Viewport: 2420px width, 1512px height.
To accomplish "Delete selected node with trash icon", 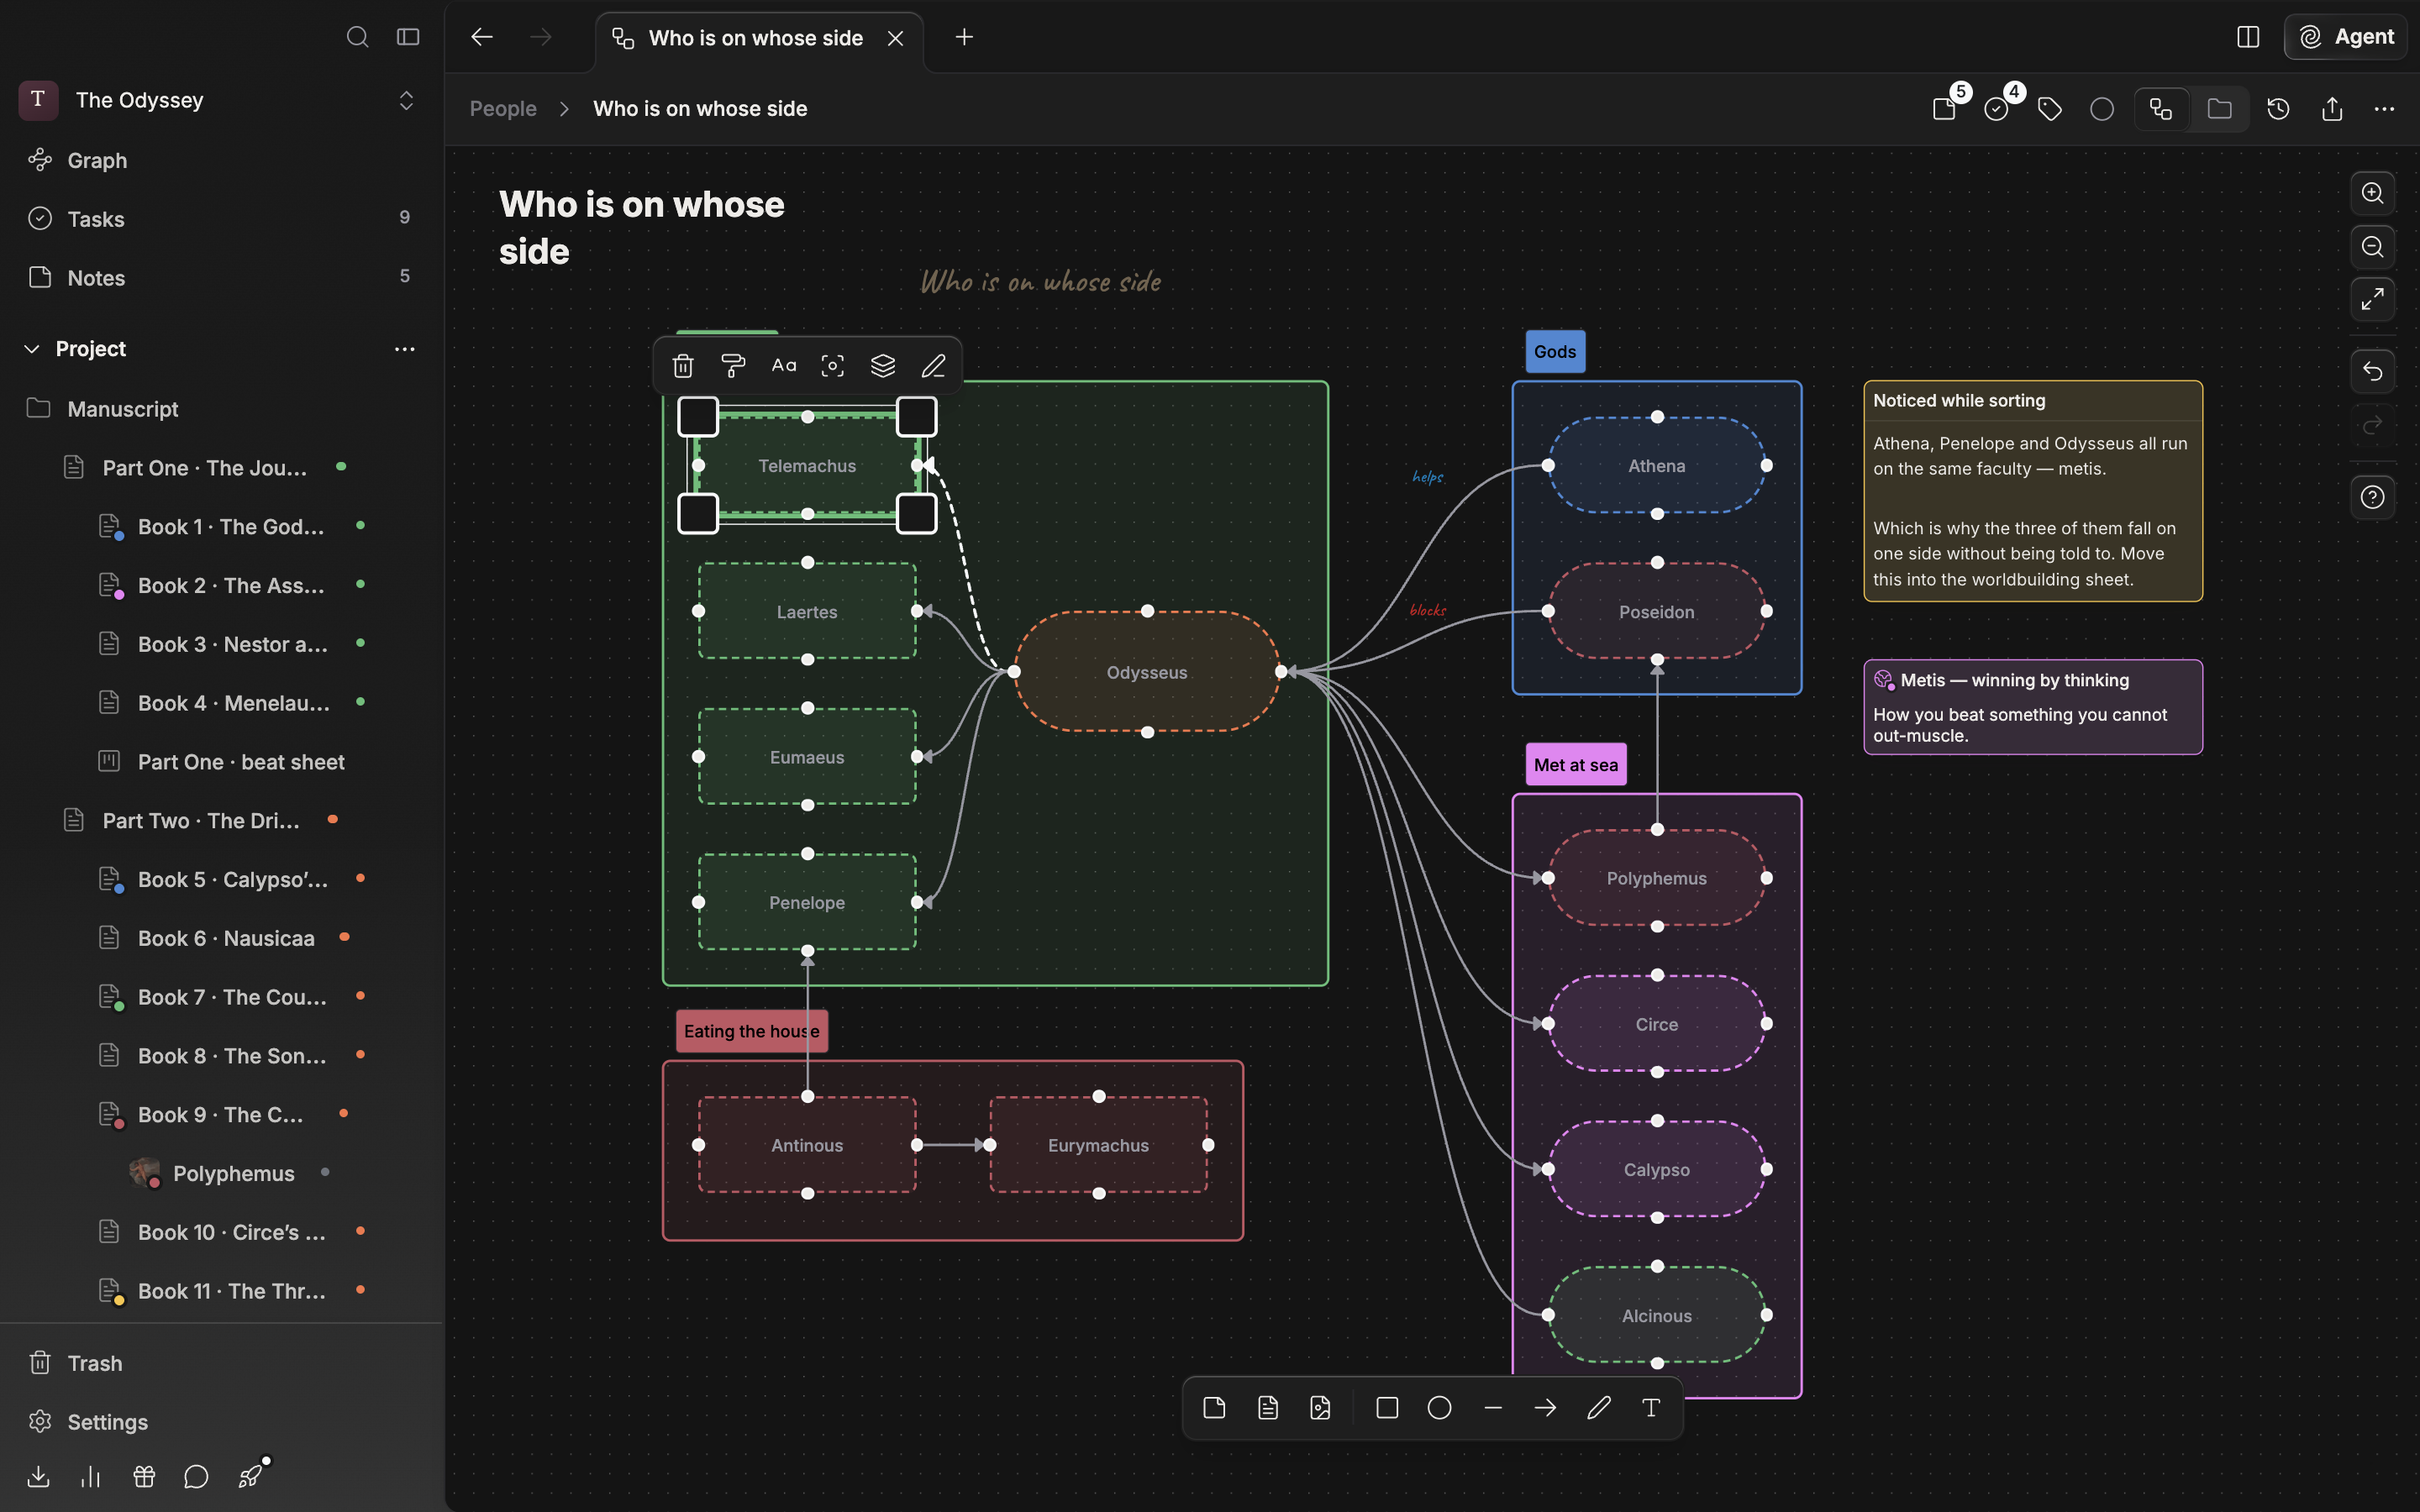I will coord(683,366).
